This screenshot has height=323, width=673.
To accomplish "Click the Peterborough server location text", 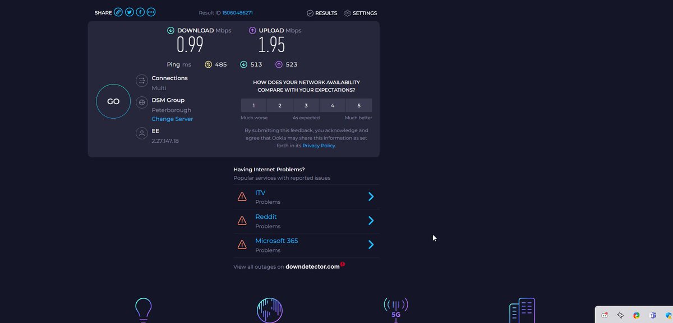I will 171,110.
